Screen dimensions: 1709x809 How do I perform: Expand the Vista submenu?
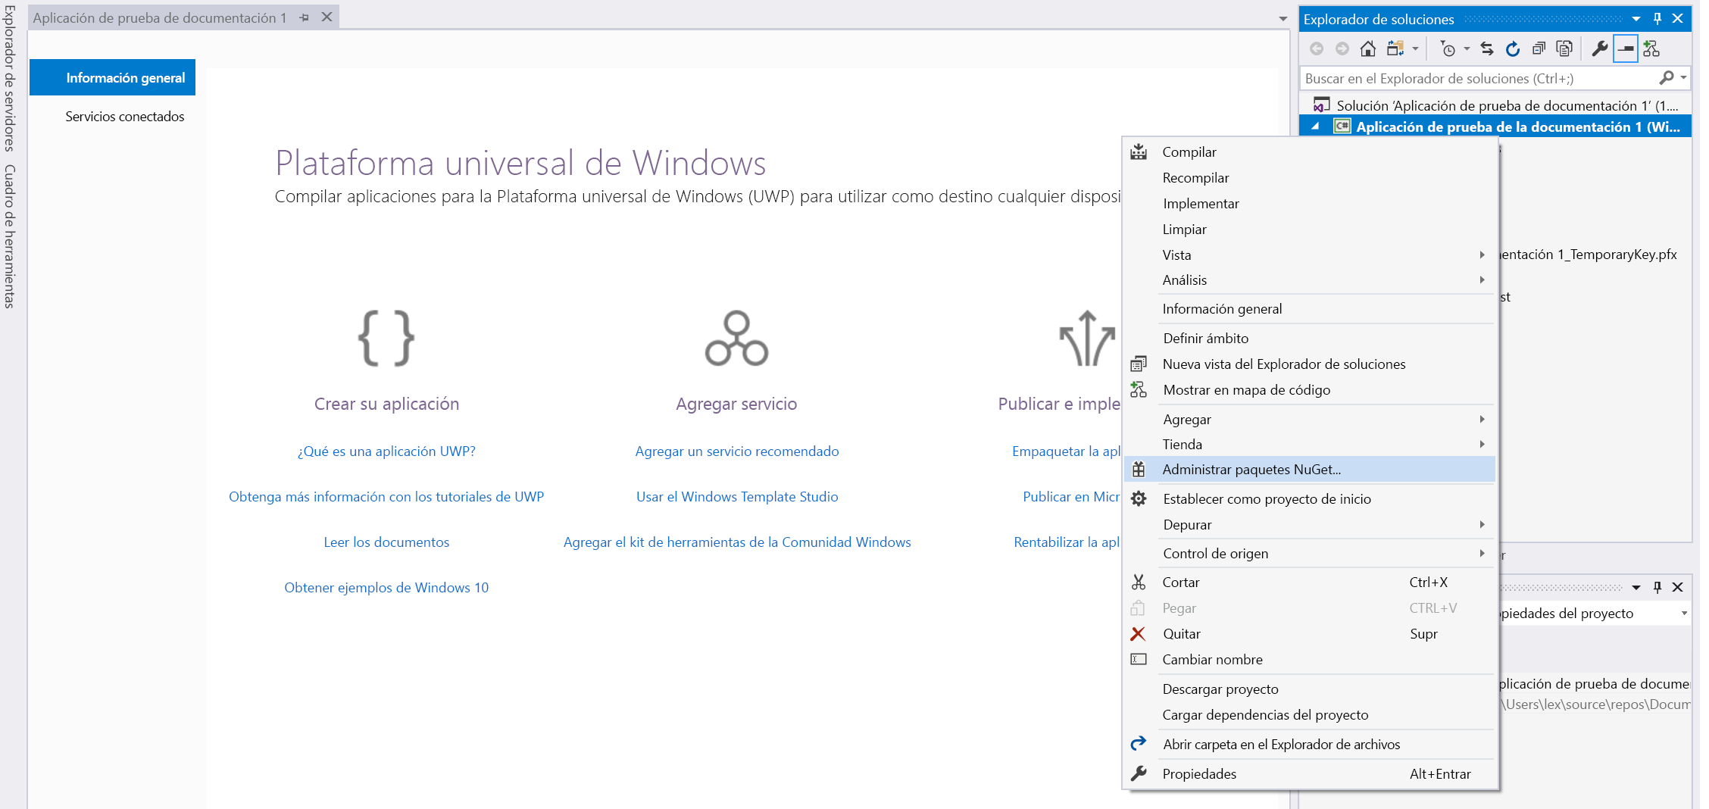tap(1177, 255)
